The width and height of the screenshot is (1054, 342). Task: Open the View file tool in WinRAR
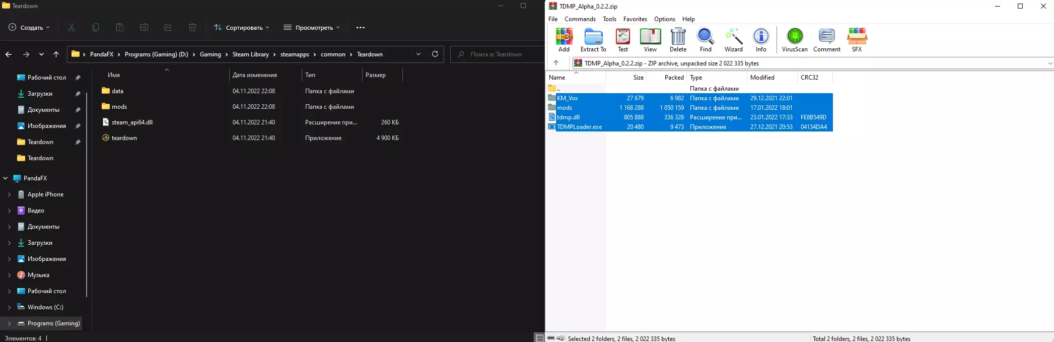pos(650,40)
